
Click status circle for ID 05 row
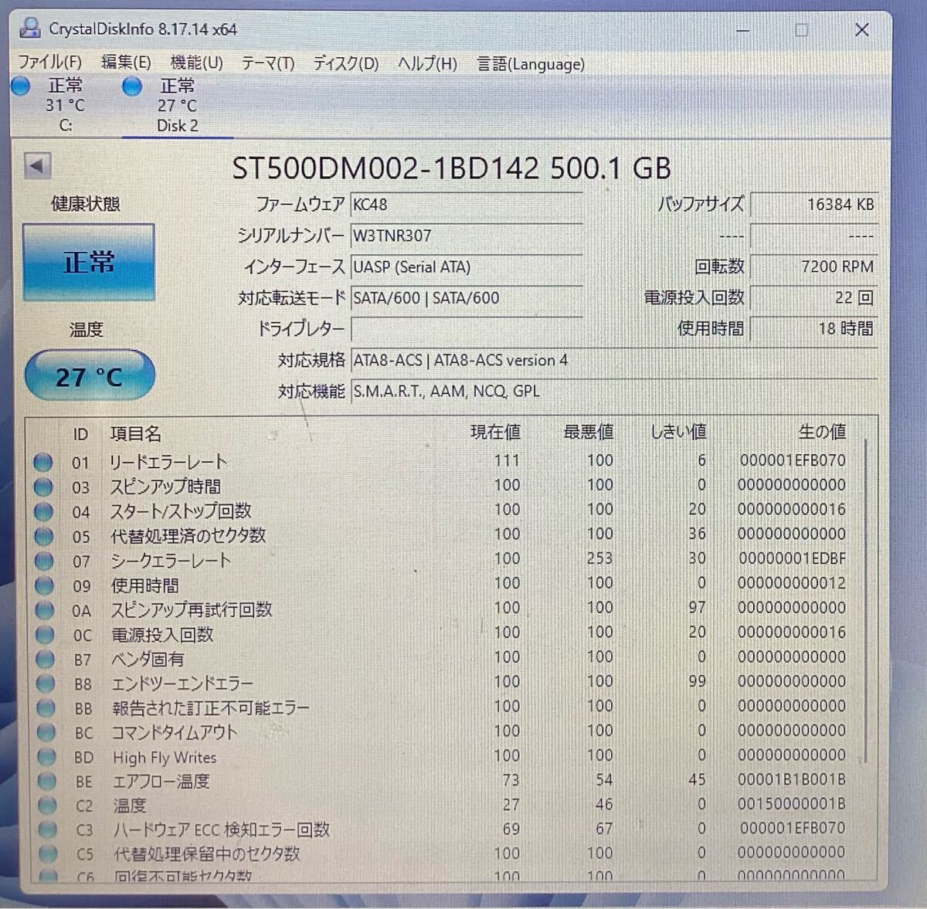point(44,536)
